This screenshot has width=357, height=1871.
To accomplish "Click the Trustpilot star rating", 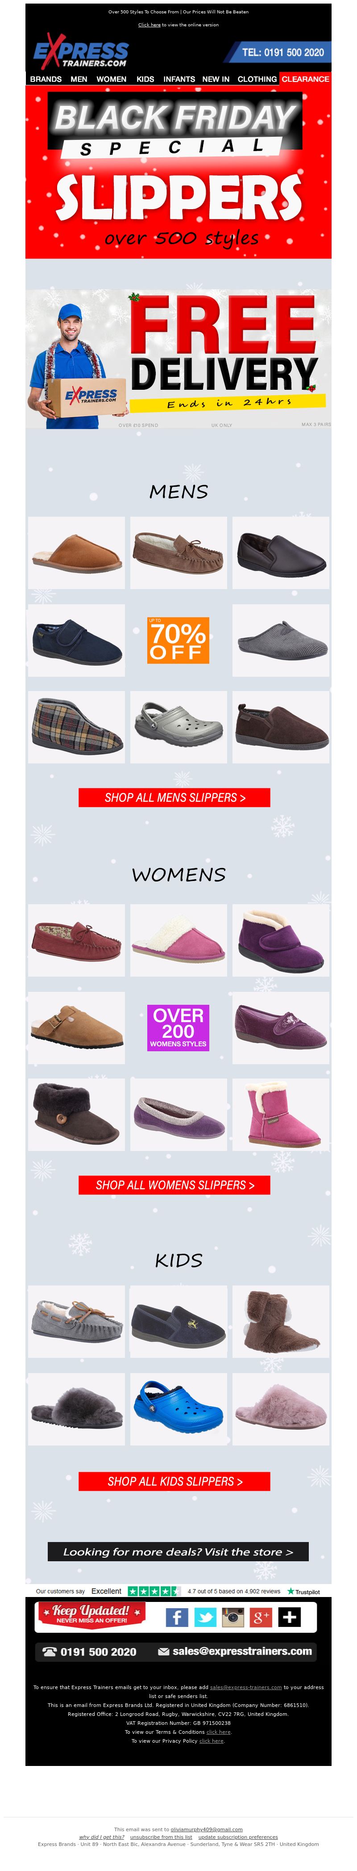I will click(153, 1591).
